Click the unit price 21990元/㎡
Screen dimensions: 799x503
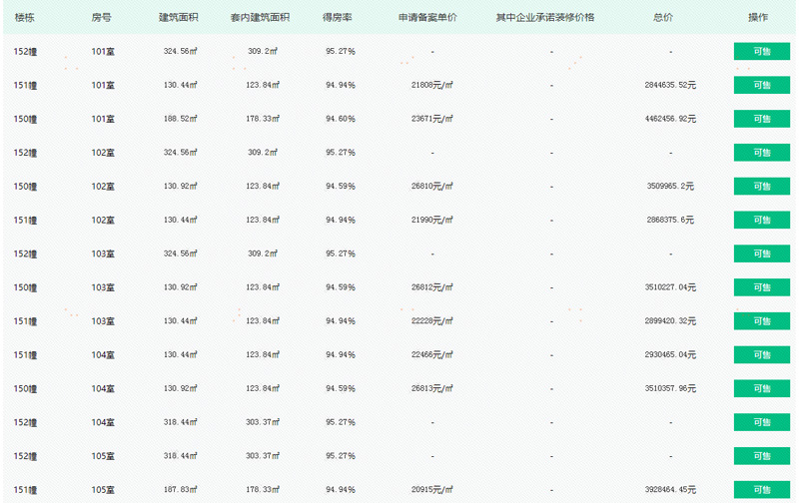tap(432, 220)
